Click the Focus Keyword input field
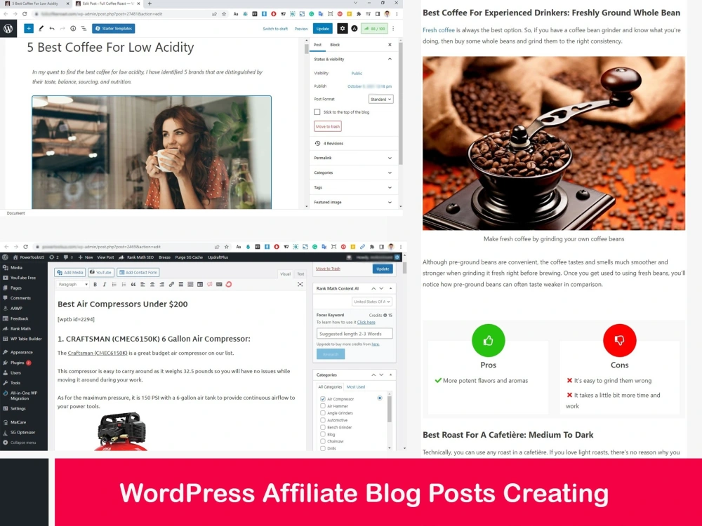 (355, 334)
